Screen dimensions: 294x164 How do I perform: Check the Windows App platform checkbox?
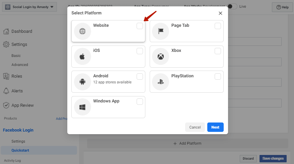[x=140, y=102]
